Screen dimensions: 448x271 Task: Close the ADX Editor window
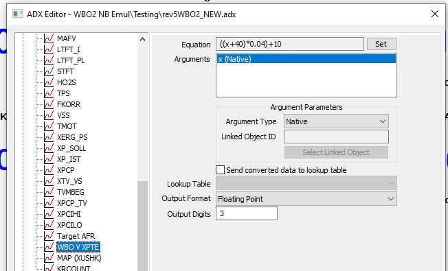[x=434, y=14]
